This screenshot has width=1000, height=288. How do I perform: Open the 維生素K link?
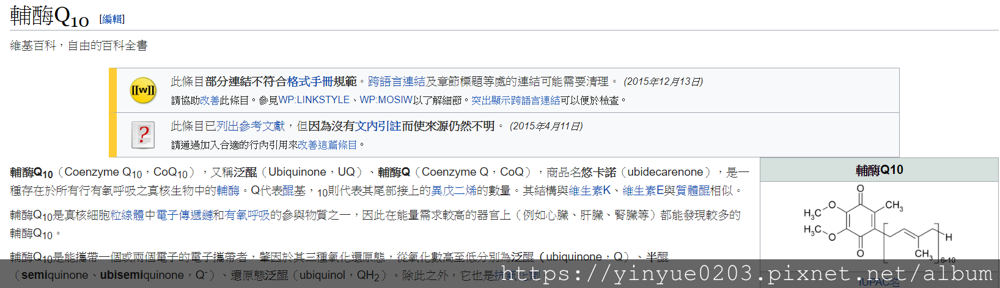(x=589, y=190)
